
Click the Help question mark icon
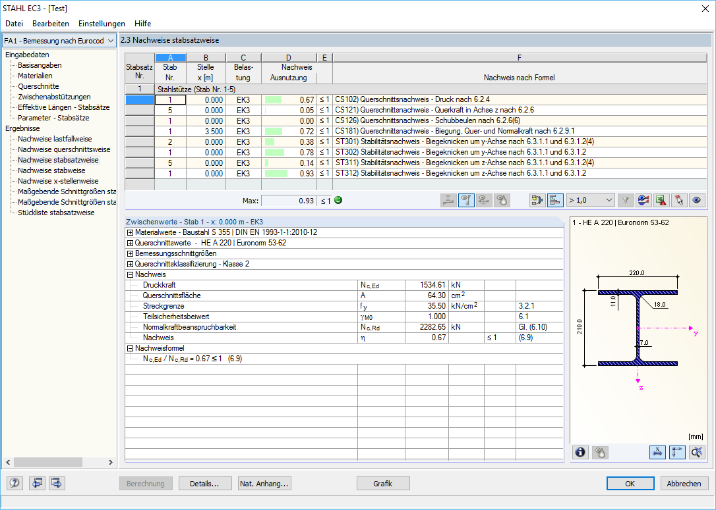click(14, 483)
